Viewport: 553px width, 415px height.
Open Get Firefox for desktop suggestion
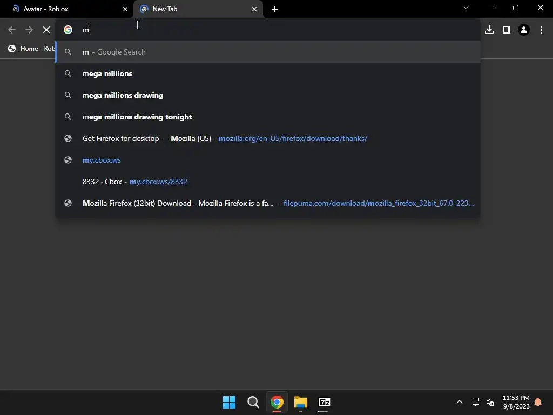268,138
